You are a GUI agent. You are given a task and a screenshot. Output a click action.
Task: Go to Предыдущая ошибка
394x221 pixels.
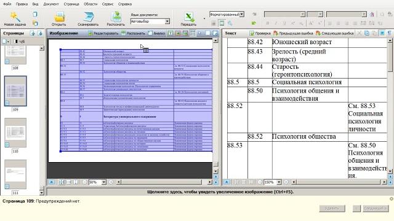tap(293, 33)
